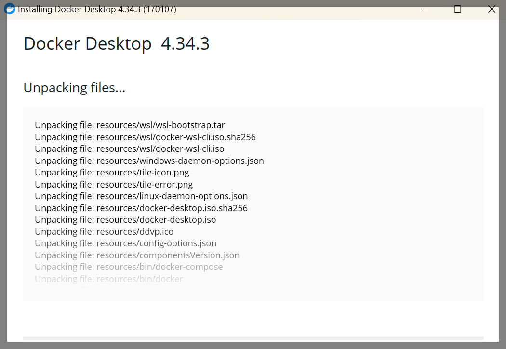Screen dimensions: 506x349
Task: Select the ddvp.ico log line
Action: point(104,231)
